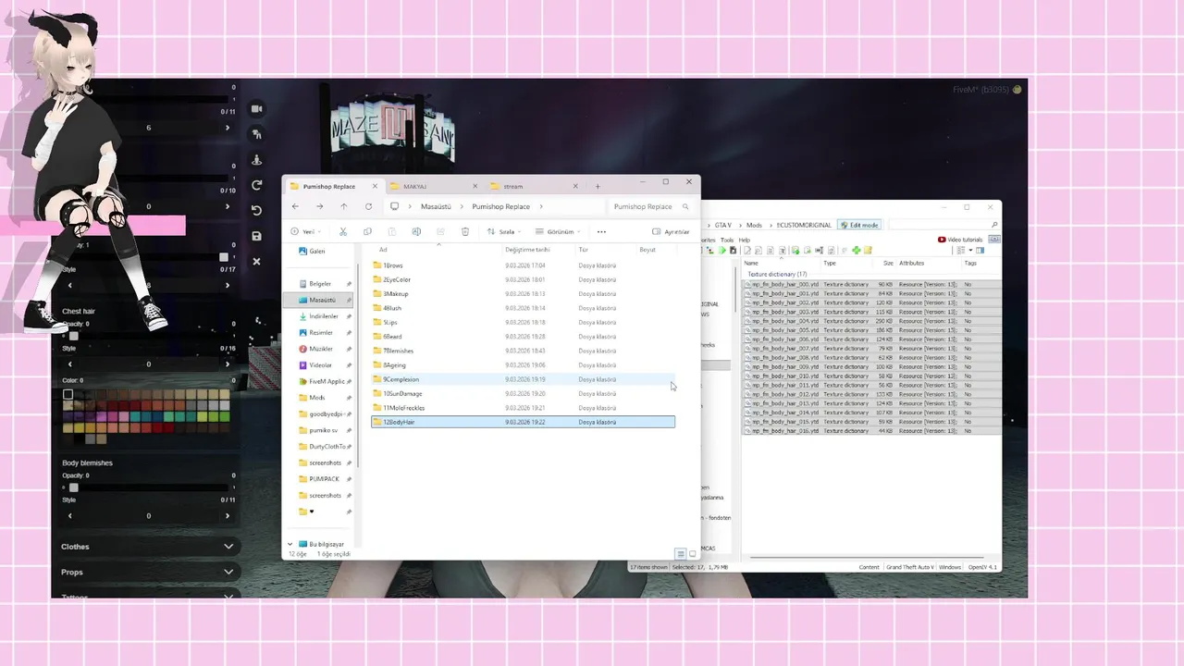The width and height of the screenshot is (1184, 666).
Task: Click the search magnifier in OpenIV
Action: pyautogui.click(x=994, y=225)
